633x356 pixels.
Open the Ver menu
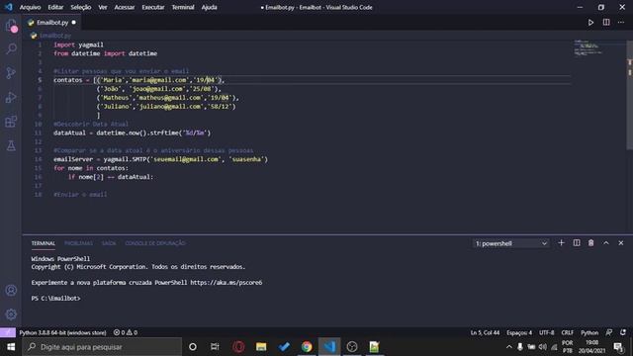[103, 7]
